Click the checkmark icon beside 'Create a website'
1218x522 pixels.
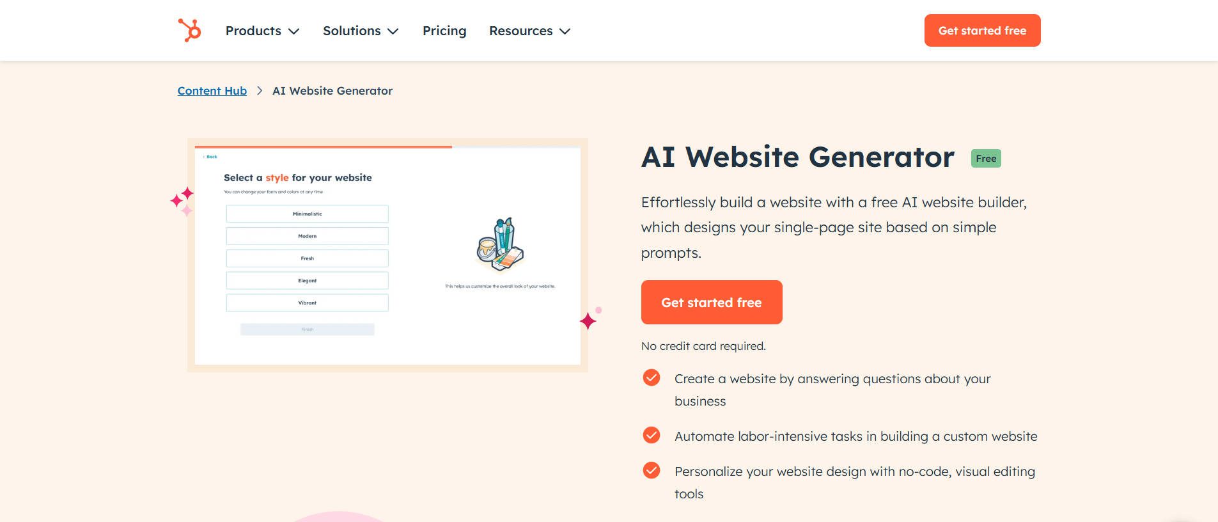[x=651, y=377]
